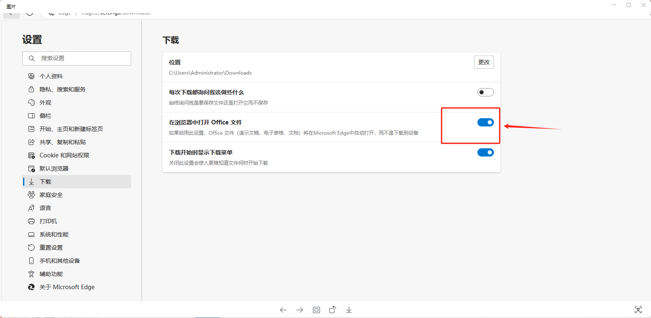Click the 下载 page heading

tap(171, 40)
